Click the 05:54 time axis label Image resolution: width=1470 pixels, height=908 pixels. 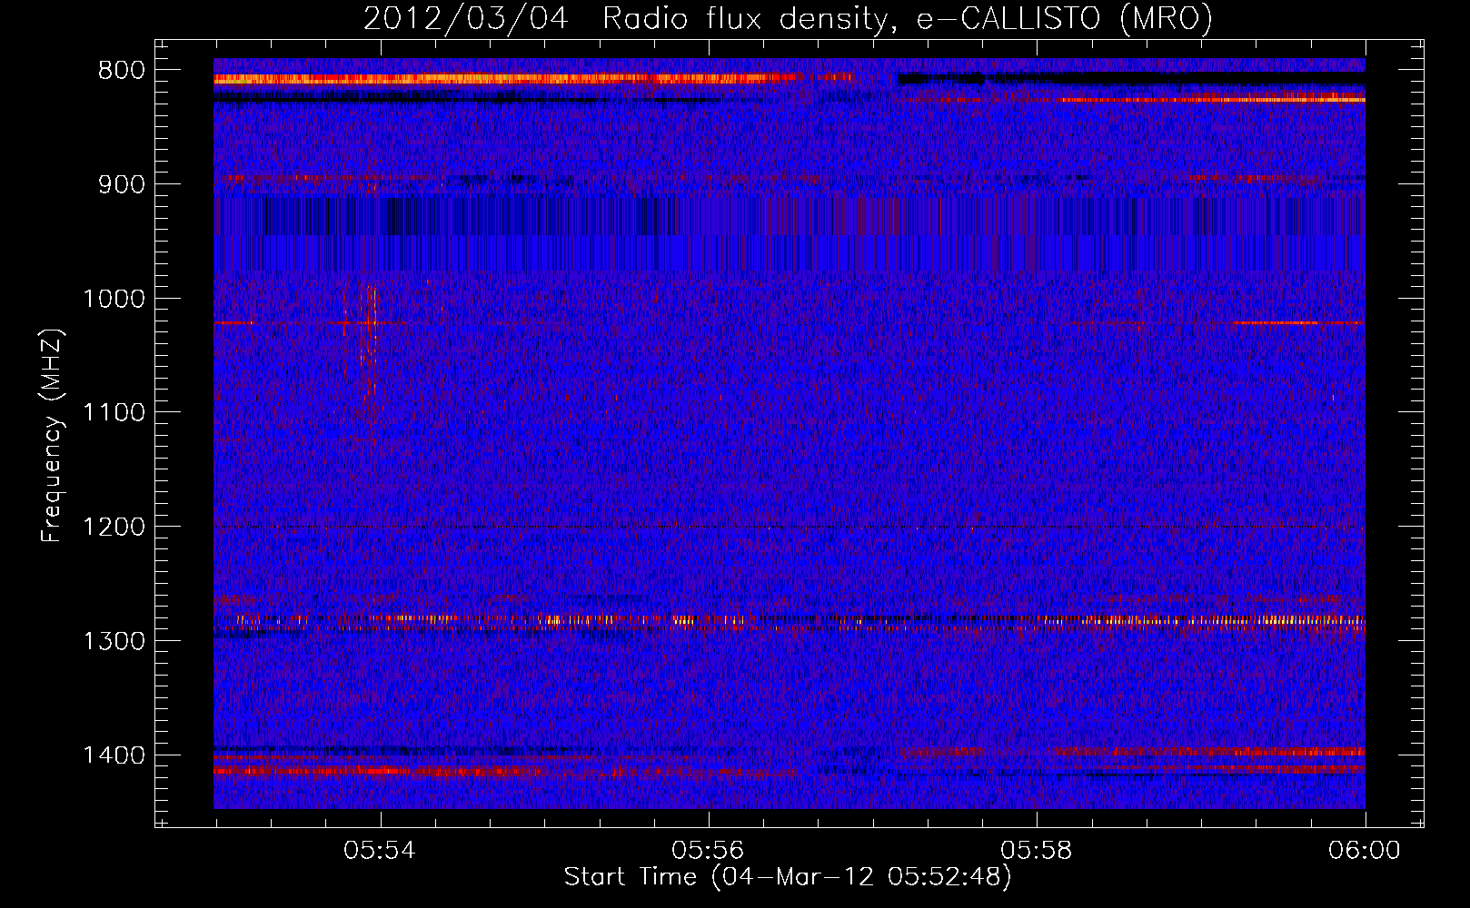click(x=380, y=851)
